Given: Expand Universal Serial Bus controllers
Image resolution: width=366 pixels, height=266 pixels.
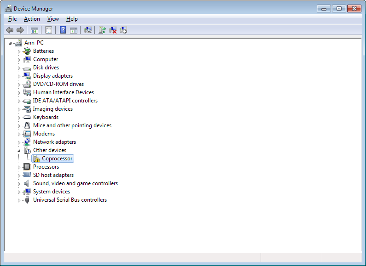Looking at the screenshot, I should [19, 200].
